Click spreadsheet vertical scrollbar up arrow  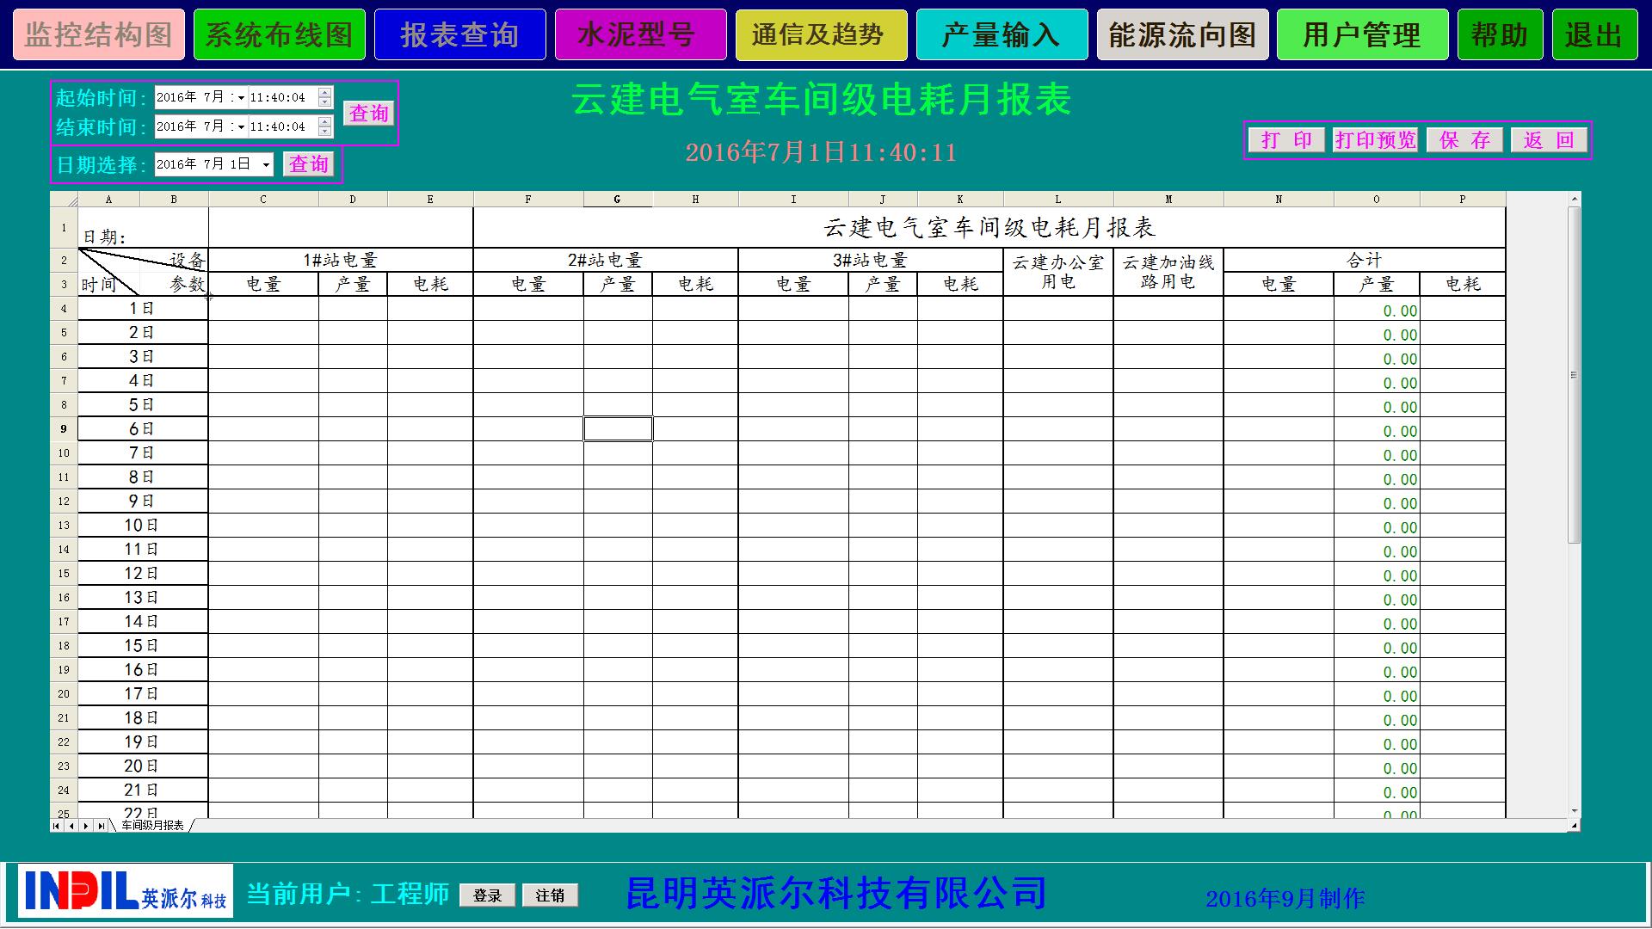(1574, 200)
